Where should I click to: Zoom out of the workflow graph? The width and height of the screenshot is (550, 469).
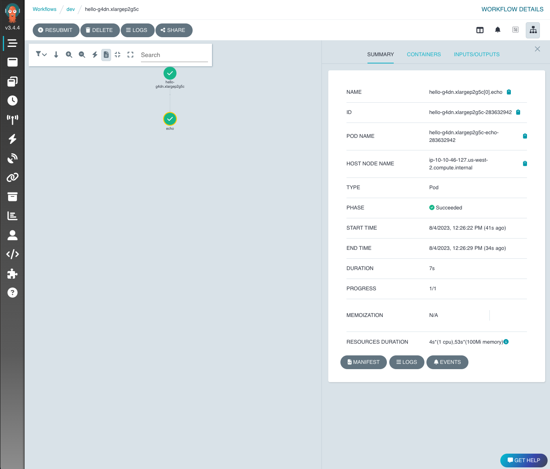pyautogui.click(x=82, y=55)
